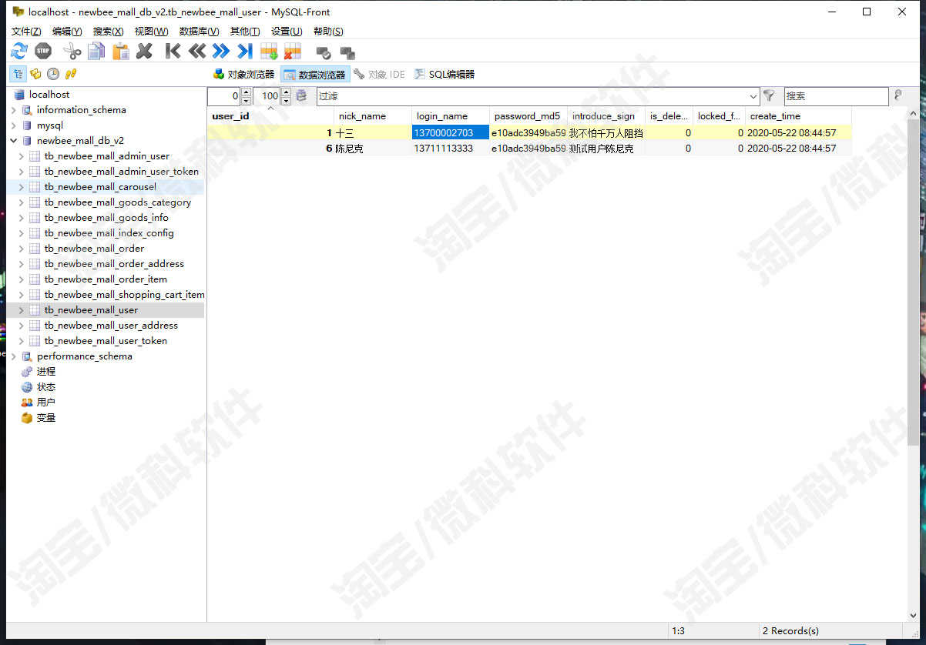Open the 其他(T) menu
The image size is (926, 645).
click(x=245, y=31)
